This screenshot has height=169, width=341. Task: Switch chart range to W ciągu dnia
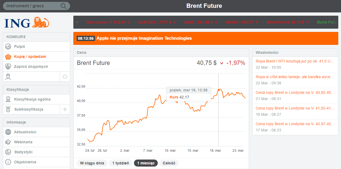[92, 163]
